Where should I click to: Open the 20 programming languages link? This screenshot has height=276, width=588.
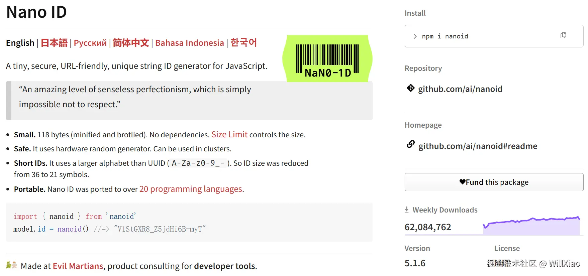pyautogui.click(x=191, y=189)
